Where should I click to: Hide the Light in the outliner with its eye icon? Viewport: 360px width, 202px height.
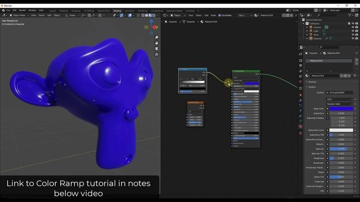[353, 31]
